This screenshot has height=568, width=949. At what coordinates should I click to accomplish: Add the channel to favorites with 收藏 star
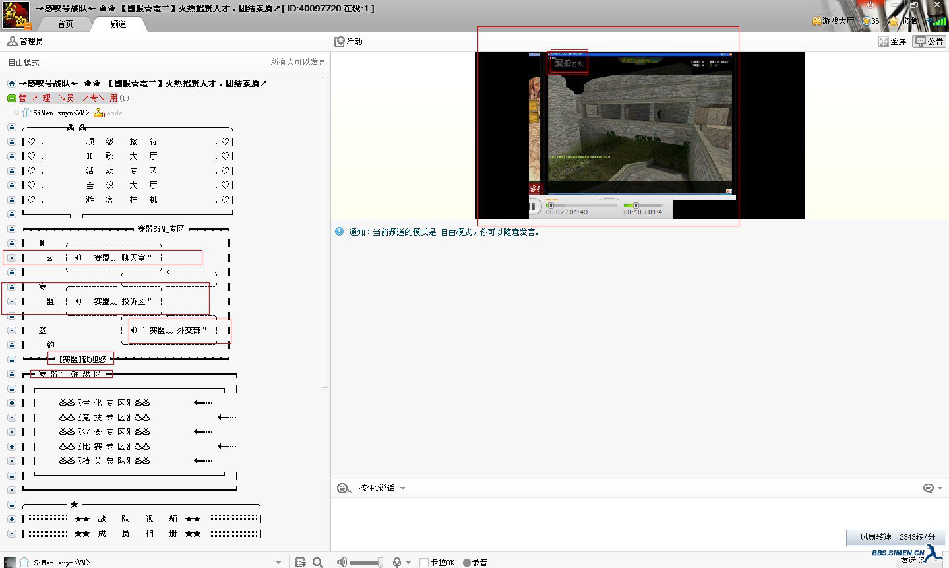(x=903, y=21)
